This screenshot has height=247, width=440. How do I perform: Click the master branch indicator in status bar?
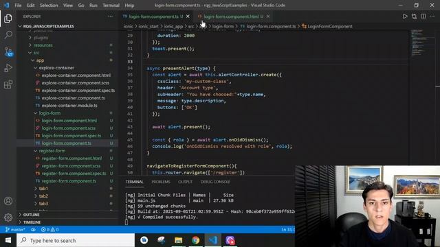[x=15, y=230]
